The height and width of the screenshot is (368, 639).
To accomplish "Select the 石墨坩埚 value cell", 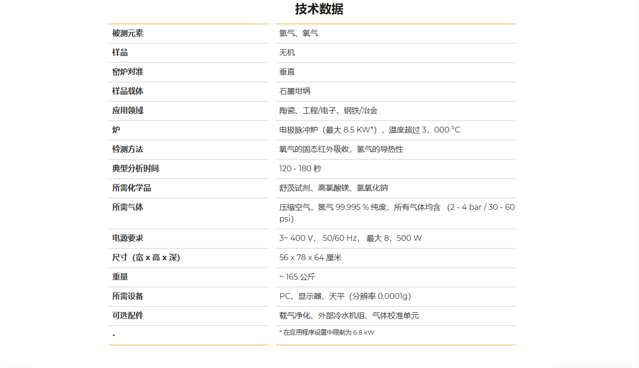I will point(295,91).
